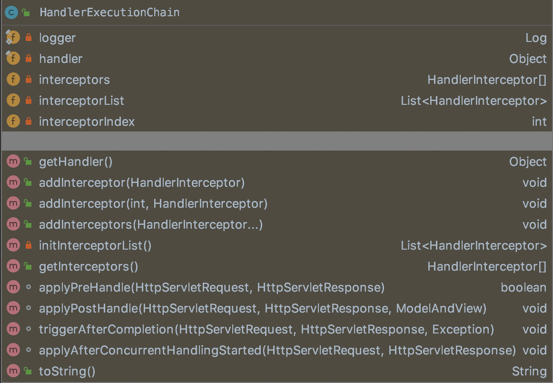This screenshot has width=553, height=383.
Task: Select addInterceptor(int, HandlerInterceptor) method
Action: click(153, 203)
